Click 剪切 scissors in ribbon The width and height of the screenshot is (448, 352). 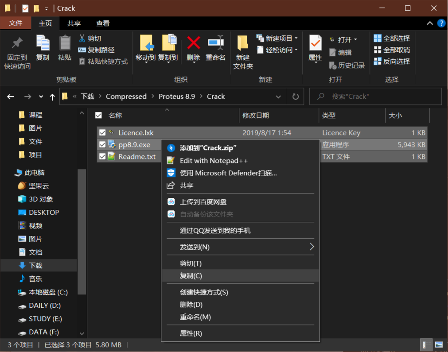pyautogui.click(x=90, y=38)
